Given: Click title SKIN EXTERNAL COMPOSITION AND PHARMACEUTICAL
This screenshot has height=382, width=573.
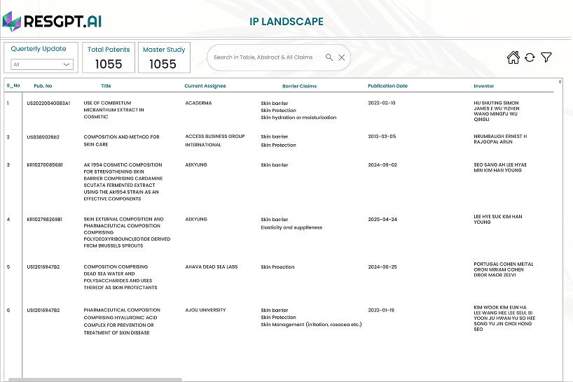Looking at the screenshot, I should click(x=127, y=232).
